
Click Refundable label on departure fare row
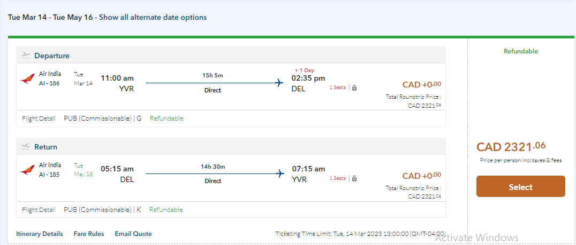166,118
